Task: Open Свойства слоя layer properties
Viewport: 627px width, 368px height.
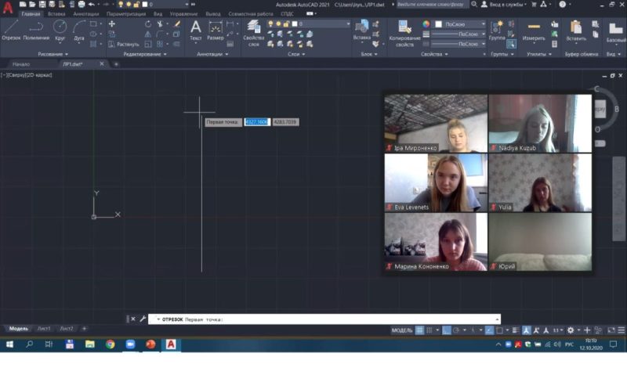Action: 253,33
